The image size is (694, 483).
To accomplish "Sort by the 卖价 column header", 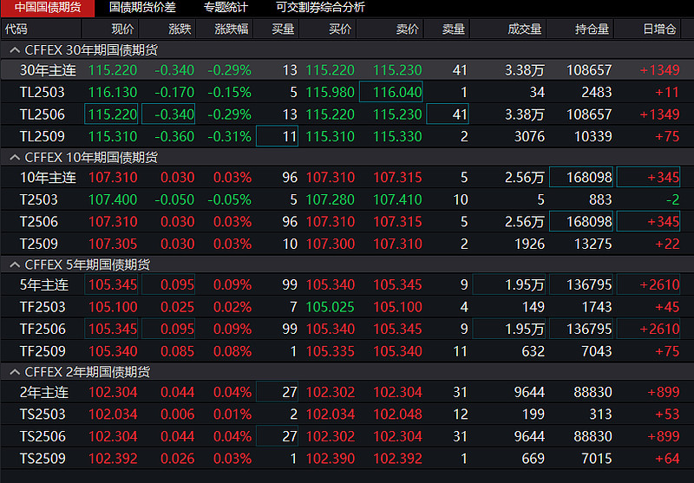I will [x=390, y=29].
